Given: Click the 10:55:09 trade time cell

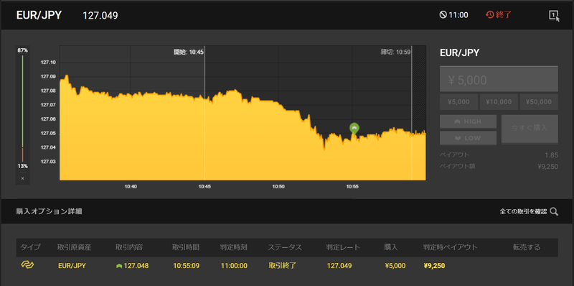Looking at the screenshot, I should pyautogui.click(x=187, y=266).
